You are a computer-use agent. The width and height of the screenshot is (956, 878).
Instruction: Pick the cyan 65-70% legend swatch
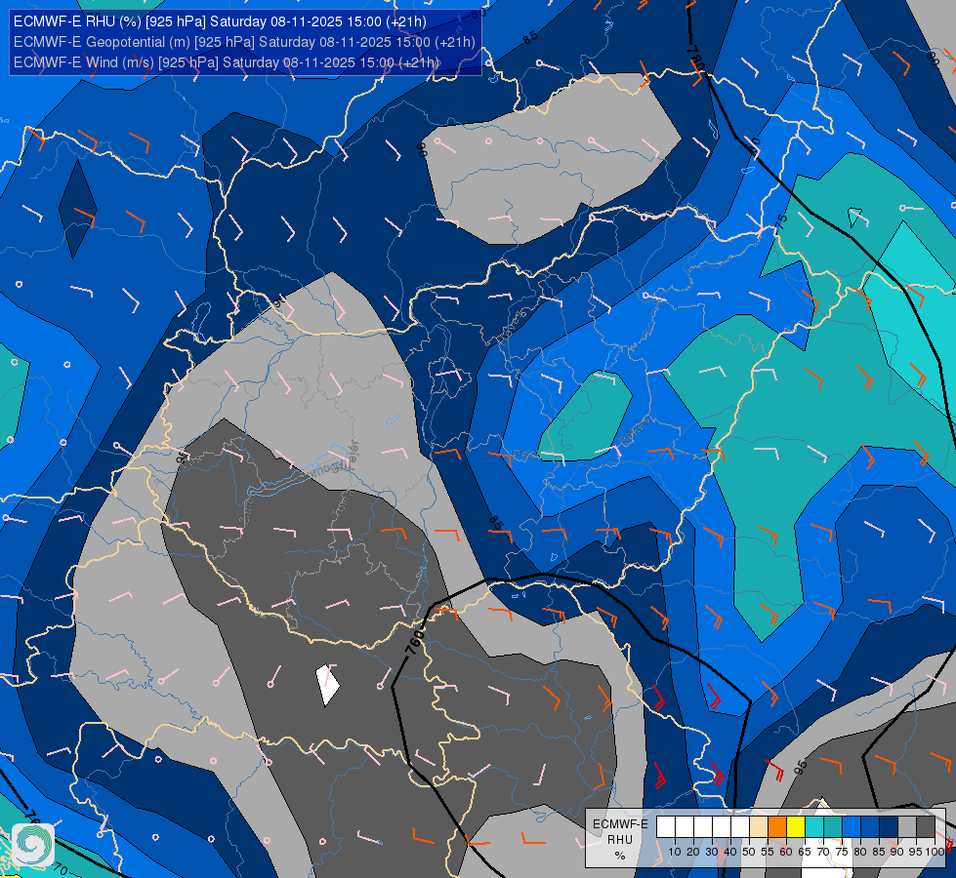[x=814, y=826]
